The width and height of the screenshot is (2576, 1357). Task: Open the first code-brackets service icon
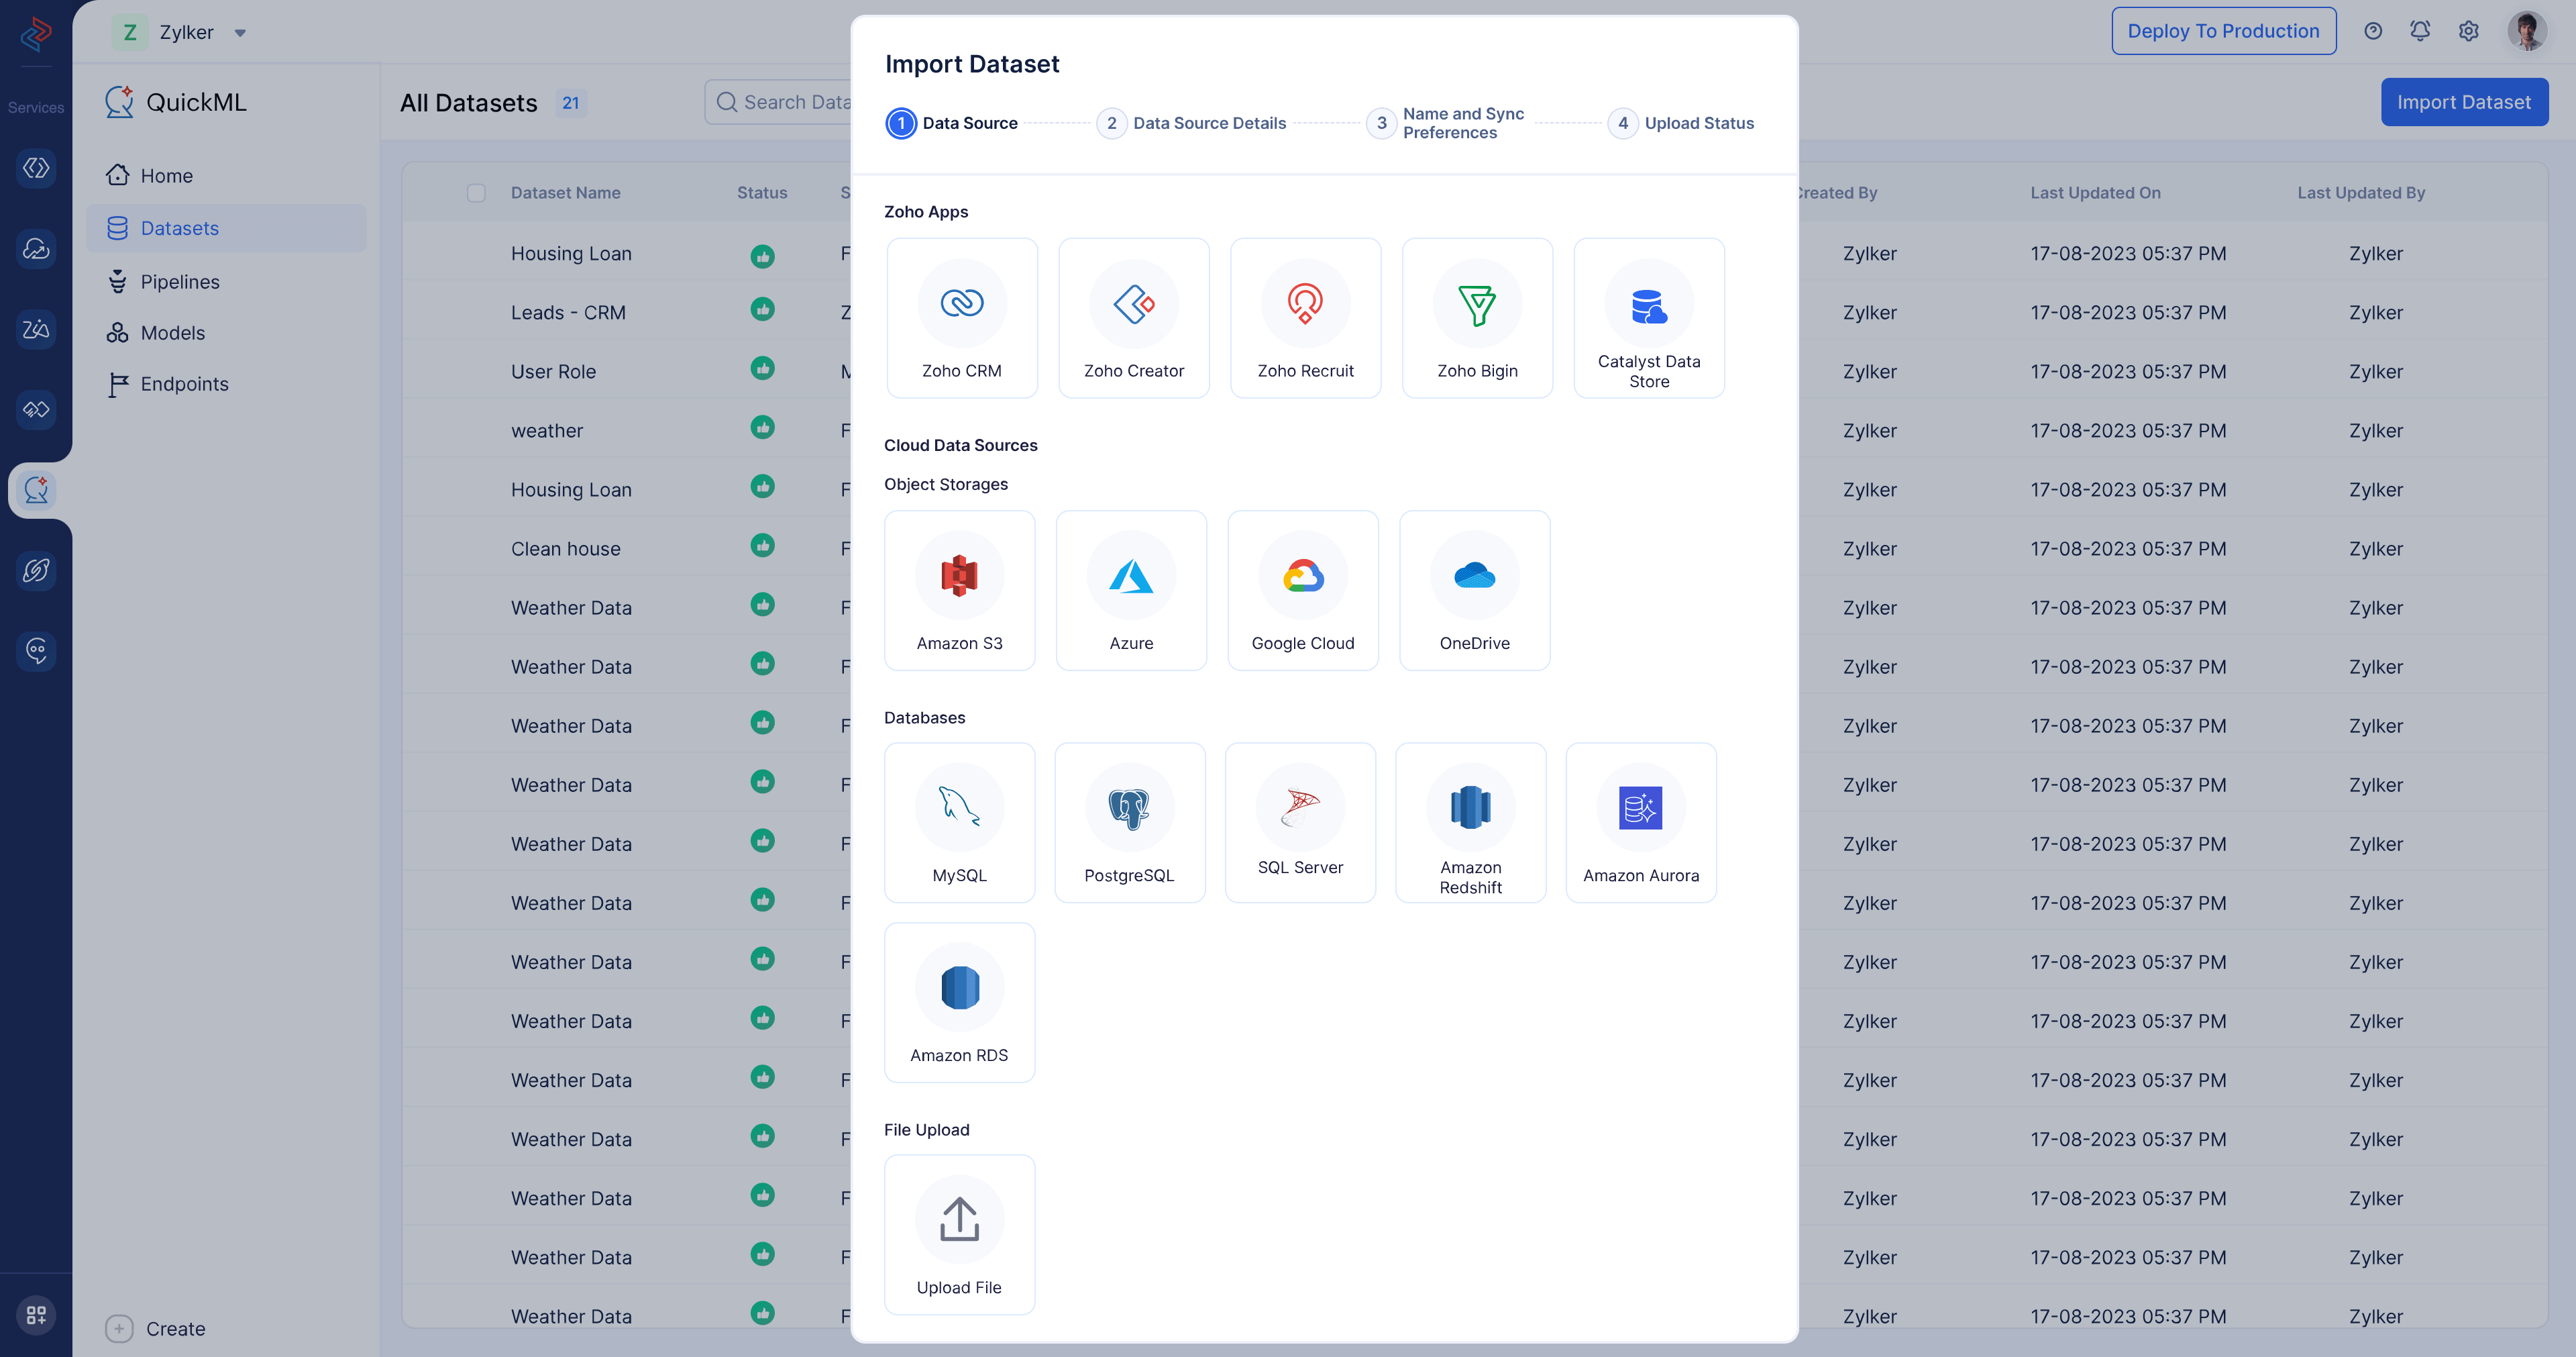point(36,167)
